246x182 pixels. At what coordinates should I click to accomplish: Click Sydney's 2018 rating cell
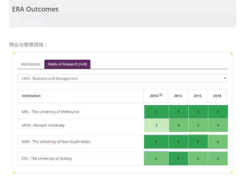click(218, 158)
